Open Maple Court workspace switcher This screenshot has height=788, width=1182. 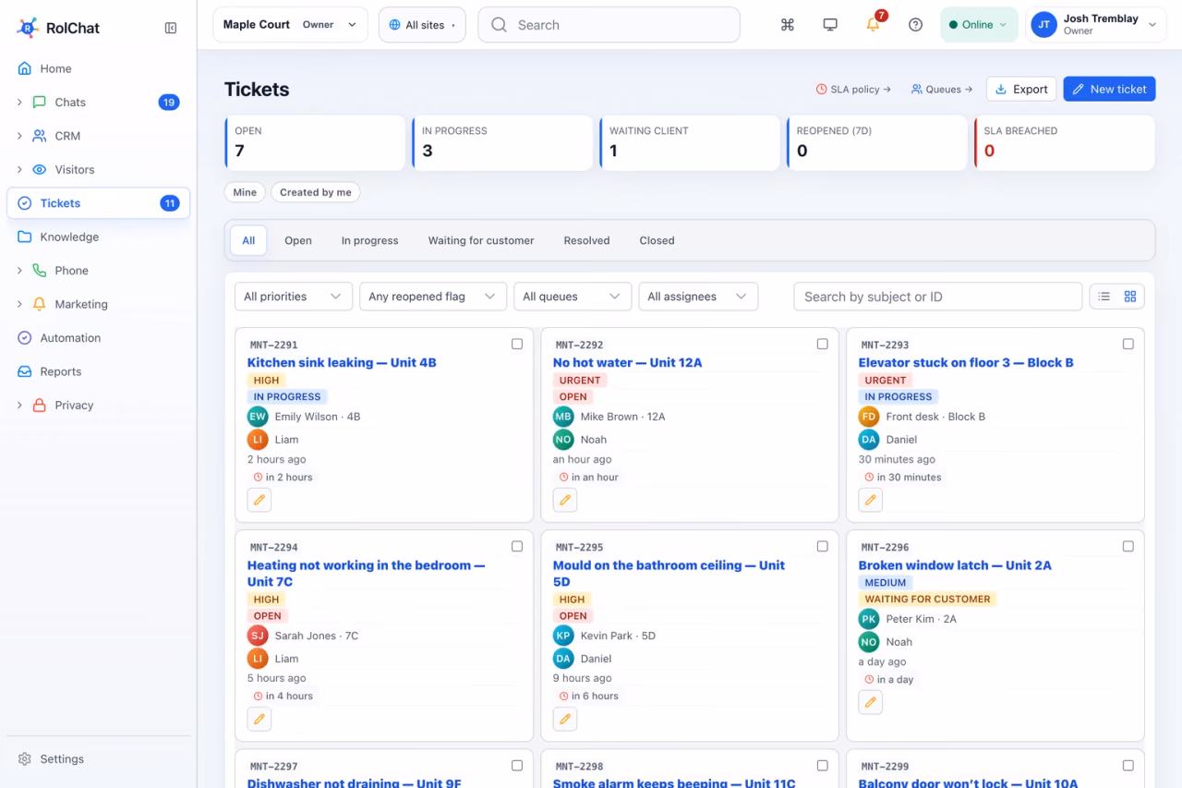click(x=290, y=25)
